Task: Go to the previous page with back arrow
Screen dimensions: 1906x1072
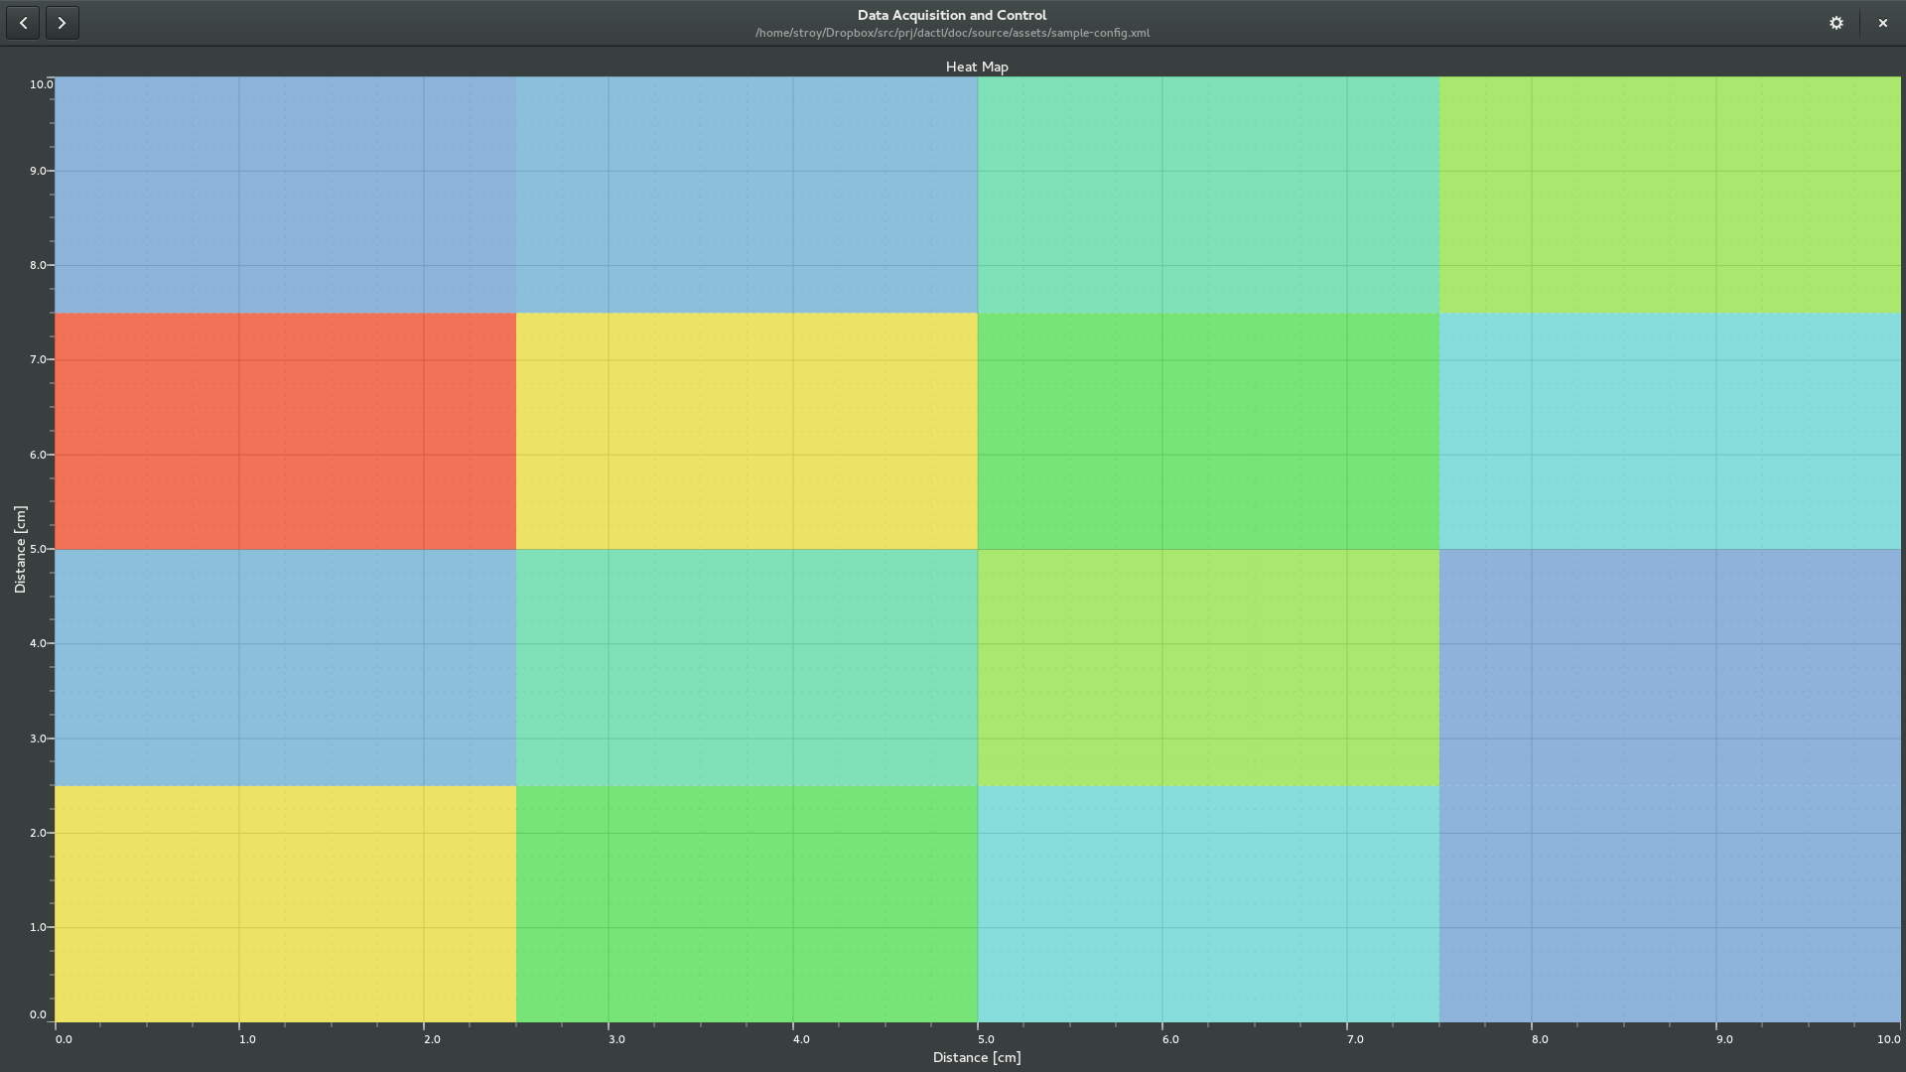Action: [23, 23]
